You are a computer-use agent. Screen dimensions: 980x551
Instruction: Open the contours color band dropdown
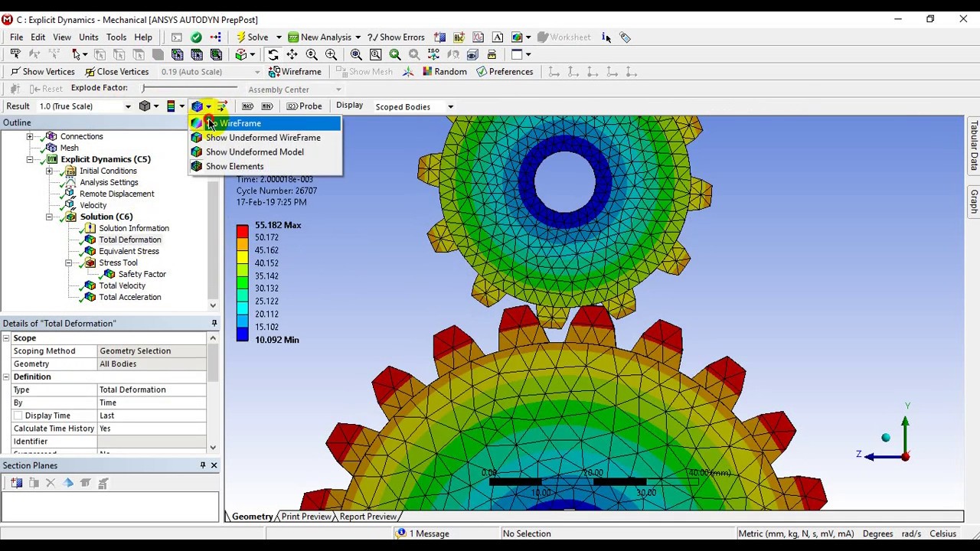[x=181, y=106]
